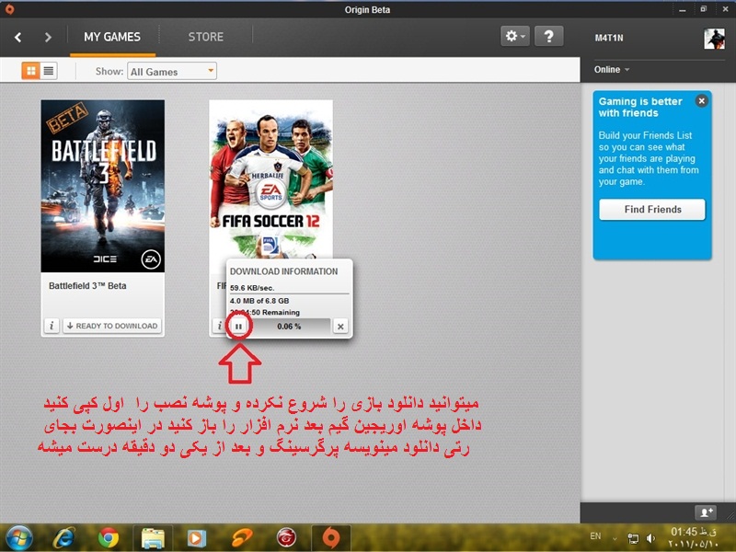The image size is (736, 552).
Task: Open the Show All Games dropdown
Action: [172, 71]
